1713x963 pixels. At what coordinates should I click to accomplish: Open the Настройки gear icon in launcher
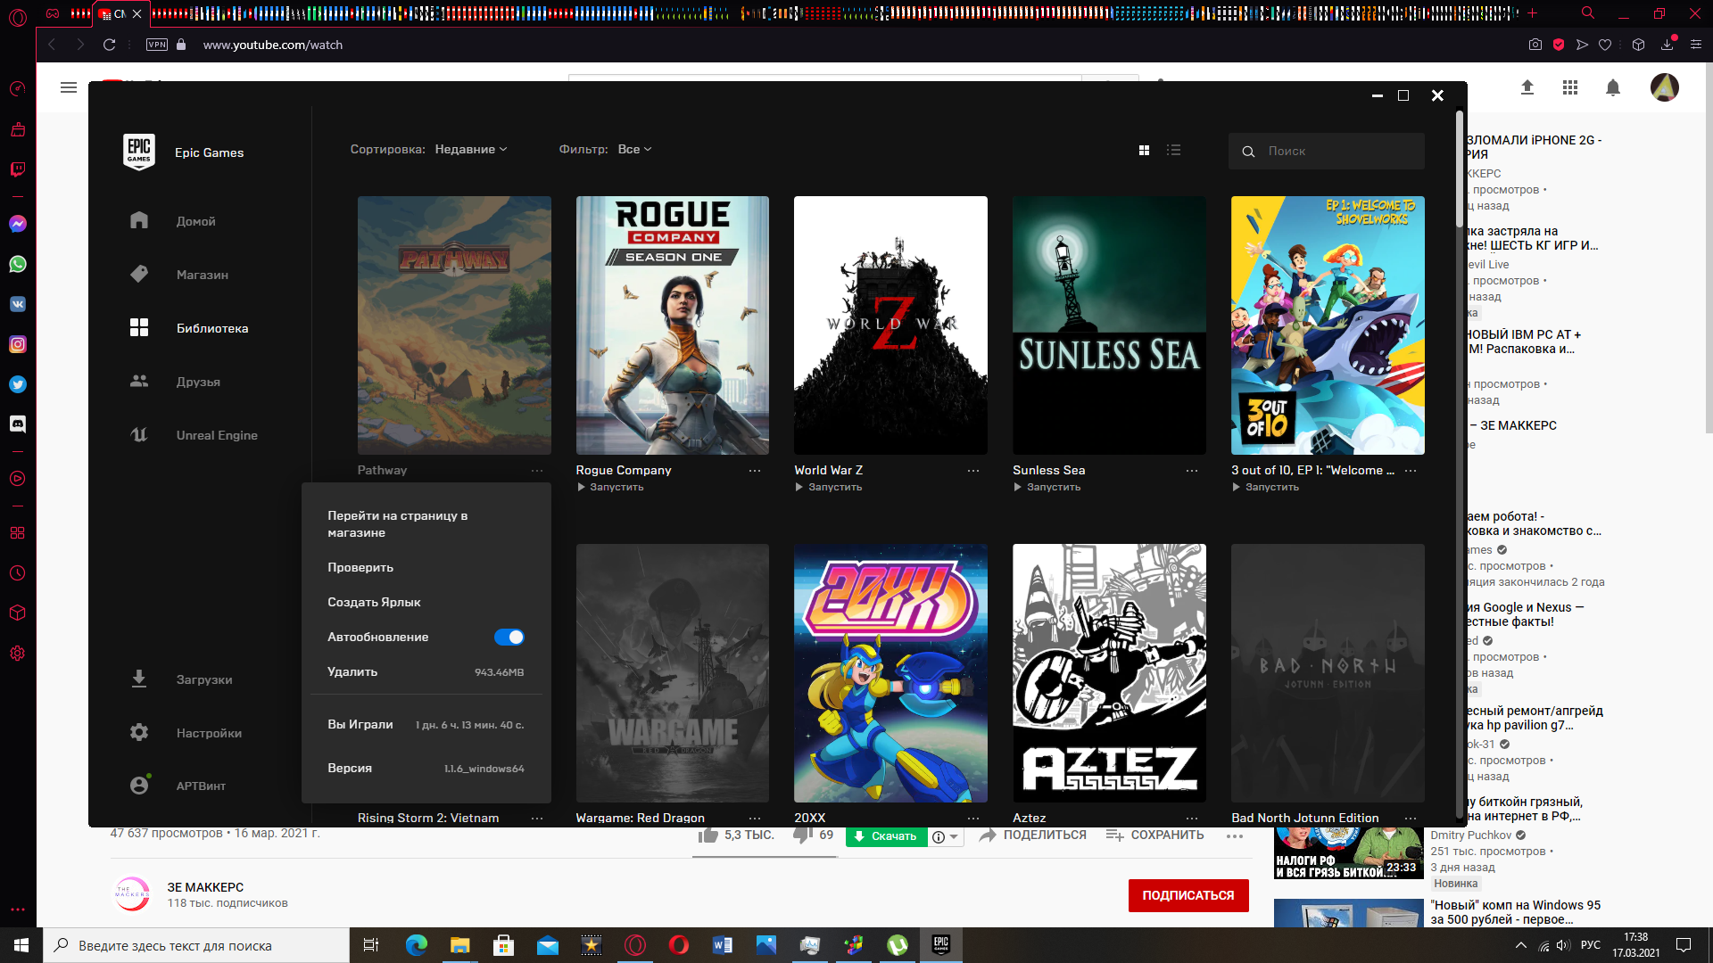pos(139,732)
